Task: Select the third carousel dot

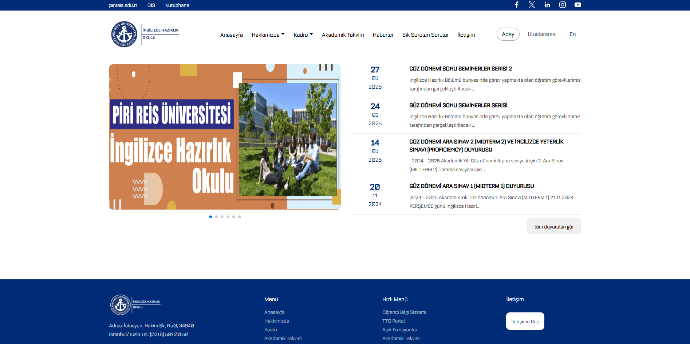Action: [x=222, y=217]
